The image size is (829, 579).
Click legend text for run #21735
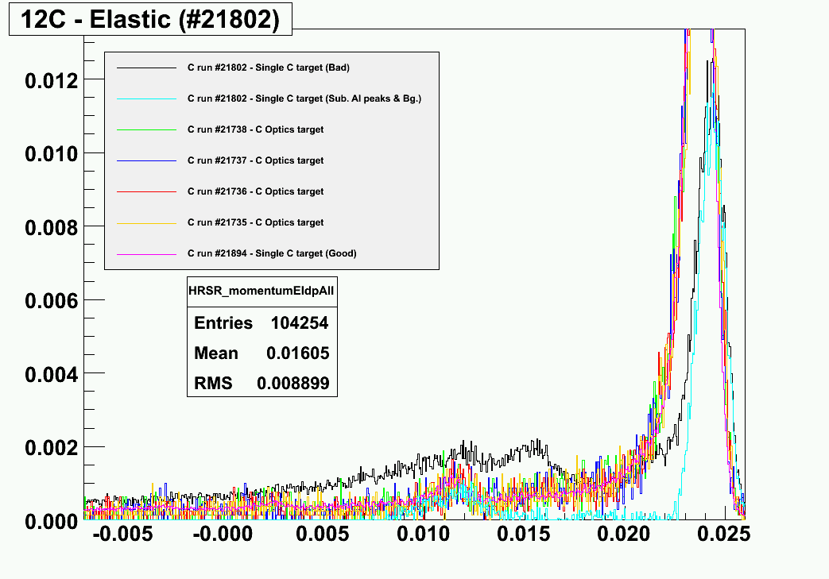click(255, 222)
